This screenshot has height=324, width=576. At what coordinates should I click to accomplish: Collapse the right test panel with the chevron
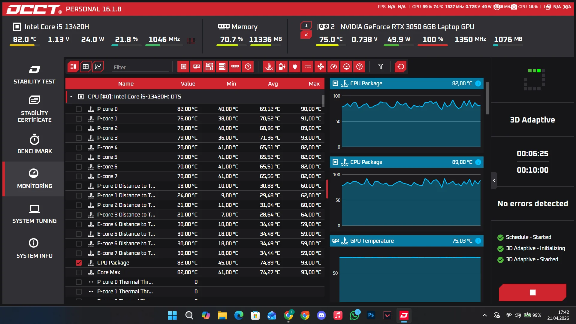click(x=494, y=180)
